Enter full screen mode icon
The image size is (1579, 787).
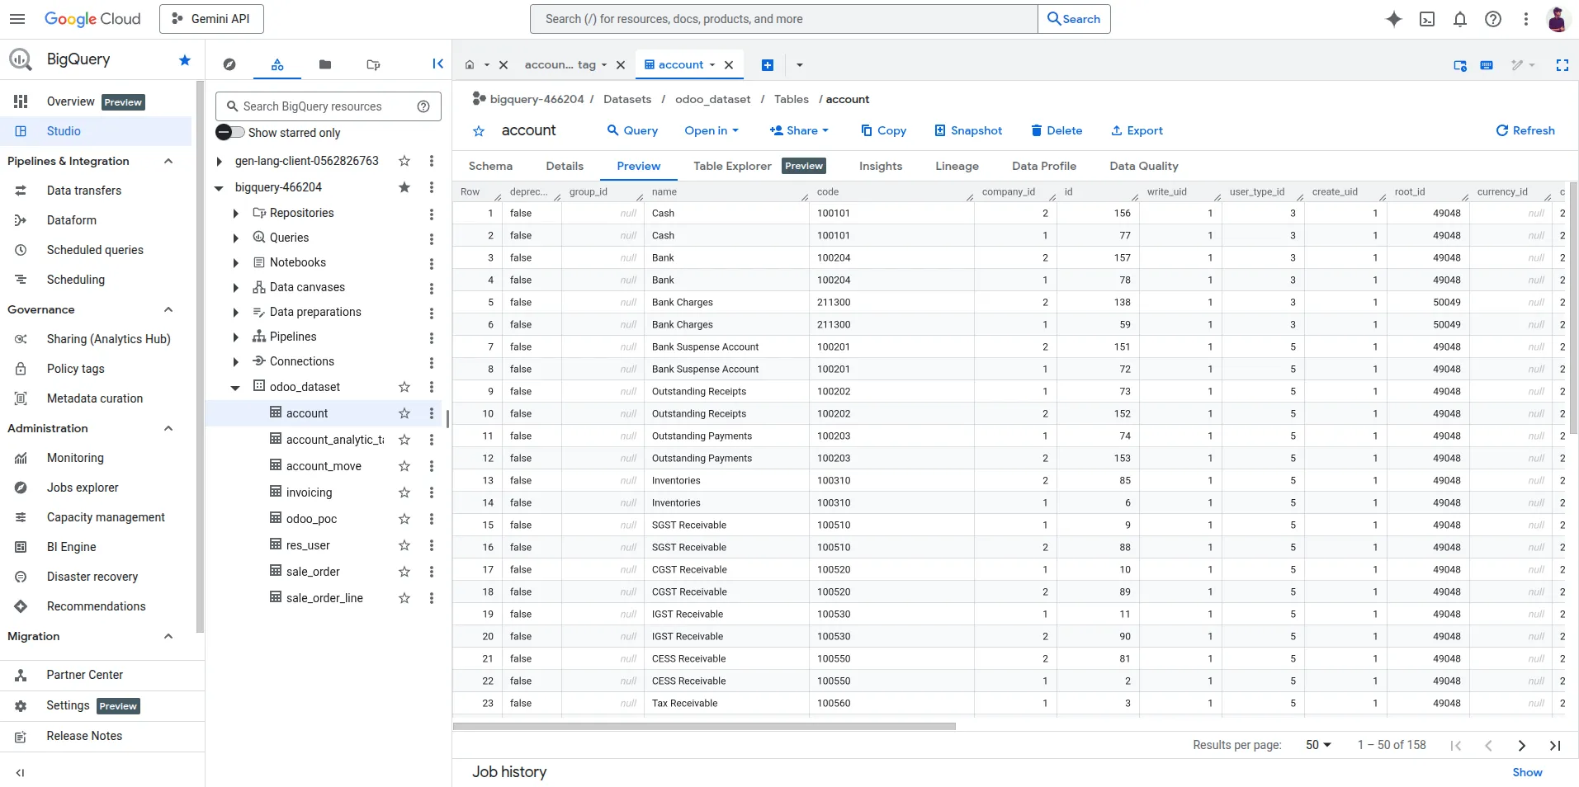[1562, 65]
